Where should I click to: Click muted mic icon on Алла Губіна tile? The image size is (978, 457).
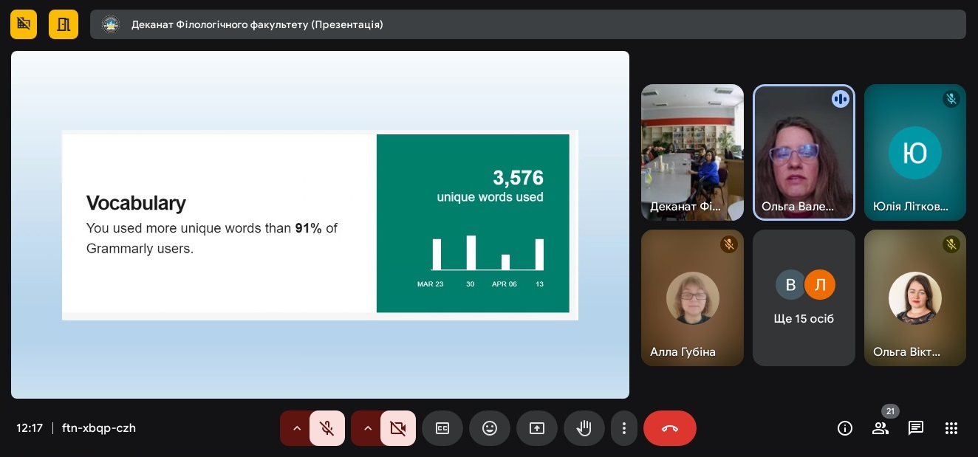coord(729,244)
